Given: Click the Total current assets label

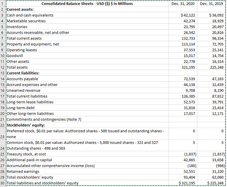Looking at the screenshot, I should 24,38.
